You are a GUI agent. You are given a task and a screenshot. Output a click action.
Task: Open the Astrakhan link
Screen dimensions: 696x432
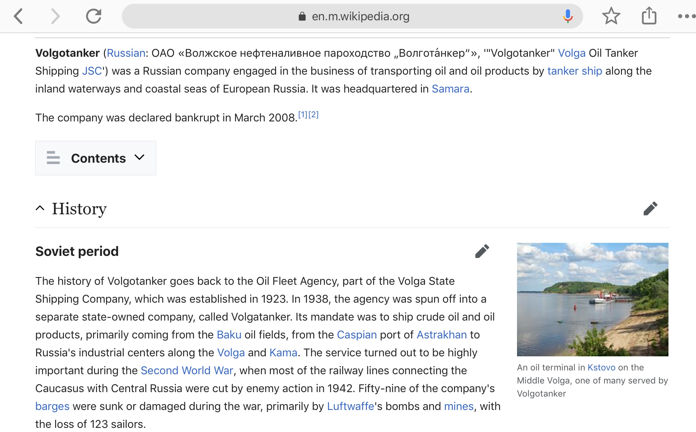coord(442,335)
